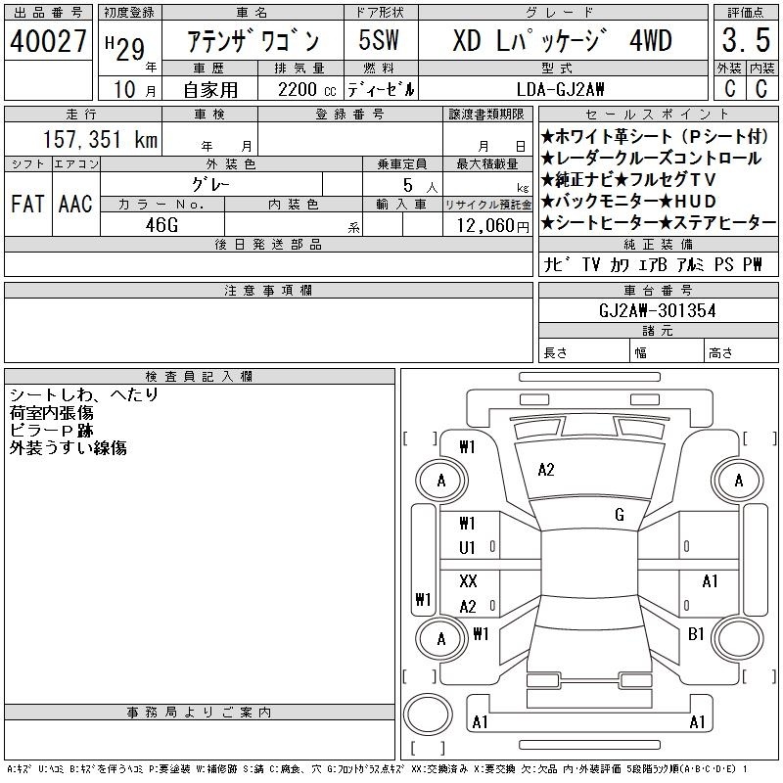Select the spare tire circle below the diagram
The width and height of the screenshot is (783, 783).
pyautogui.click(x=427, y=715)
